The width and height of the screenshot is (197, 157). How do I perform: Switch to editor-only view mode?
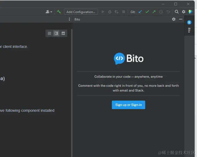click(49, 33)
